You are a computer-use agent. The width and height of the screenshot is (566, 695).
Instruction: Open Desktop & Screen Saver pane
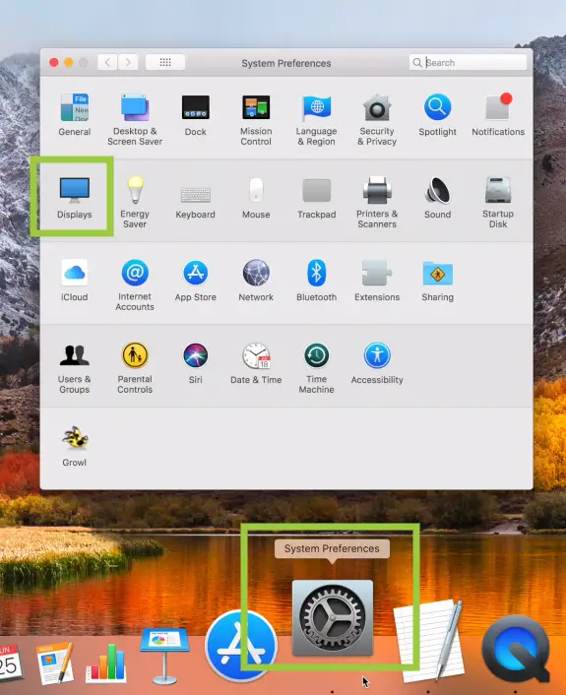pos(135,119)
